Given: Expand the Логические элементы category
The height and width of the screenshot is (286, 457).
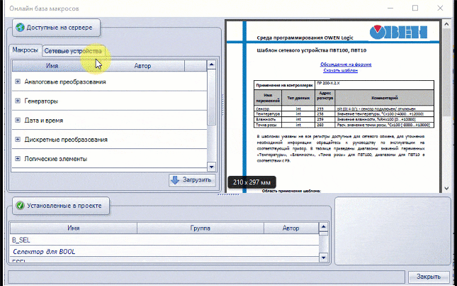Looking at the screenshot, I should 18,159.
